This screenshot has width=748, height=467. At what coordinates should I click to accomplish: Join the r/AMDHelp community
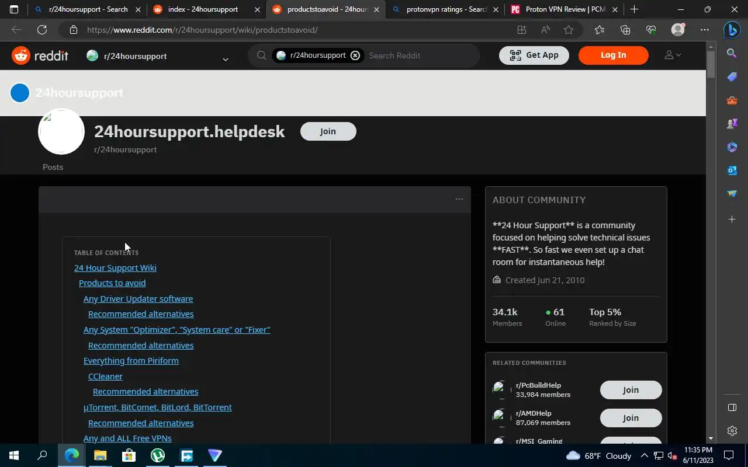tap(631, 418)
